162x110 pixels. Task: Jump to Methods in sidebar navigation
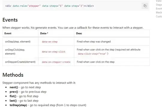159,13
